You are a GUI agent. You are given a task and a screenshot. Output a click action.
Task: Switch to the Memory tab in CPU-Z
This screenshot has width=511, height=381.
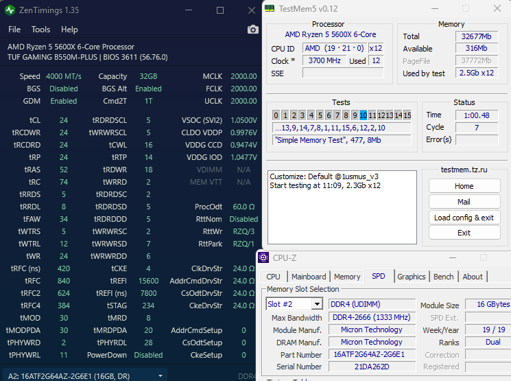[347, 277]
